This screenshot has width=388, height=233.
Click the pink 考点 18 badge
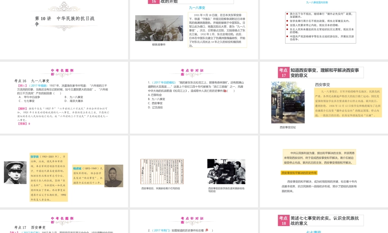click(x=284, y=220)
